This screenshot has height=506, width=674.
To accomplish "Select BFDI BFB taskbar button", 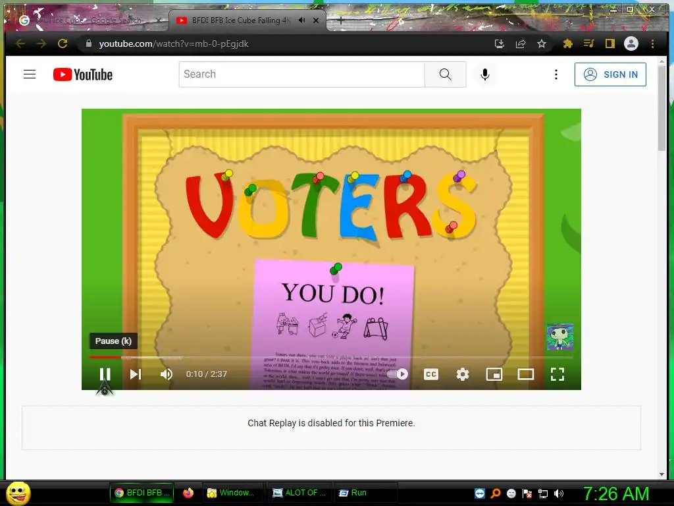I will tap(142, 493).
